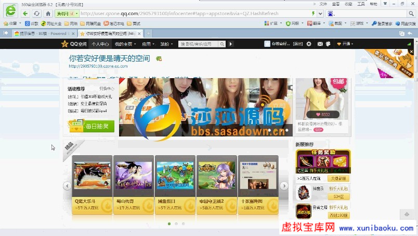This screenshot has width=418, height=236.
Task: Switch to the 个人中心 tab
Action: coord(100,44)
